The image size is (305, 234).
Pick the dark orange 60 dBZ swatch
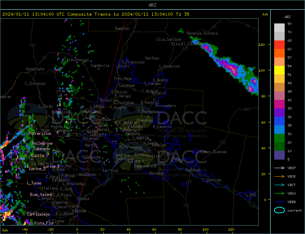[x=279, y=53]
